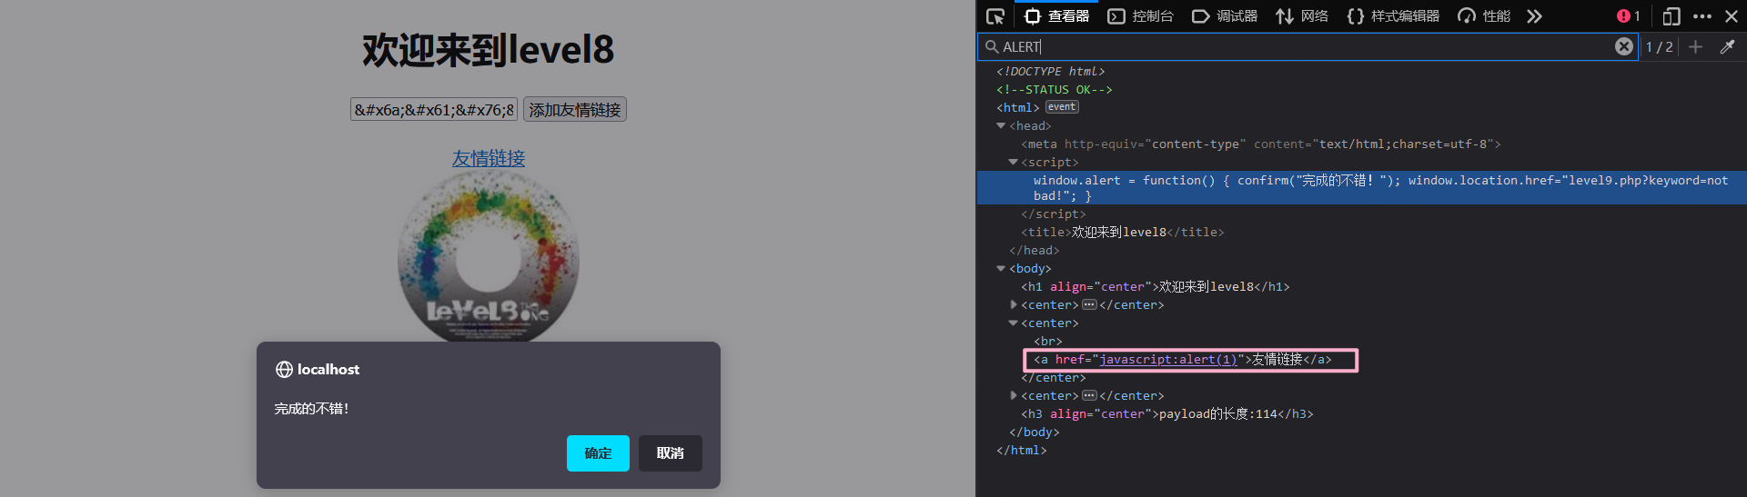
Task: Click the plus icon to create new node
Action: (x=1695, y=46)
